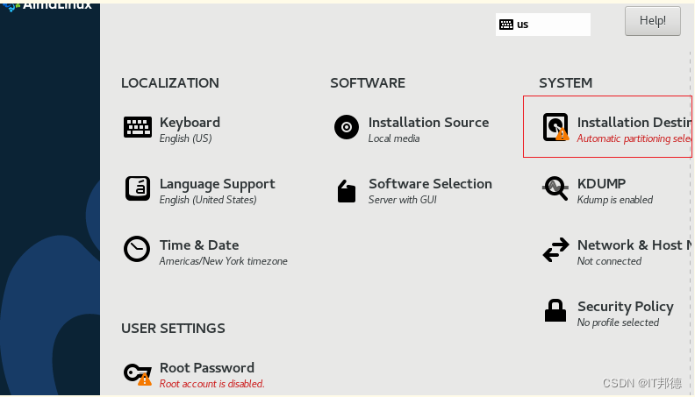The width and height of the screenshot is (695, 397).
Task: Open Language Support settings
Action: 218,184
